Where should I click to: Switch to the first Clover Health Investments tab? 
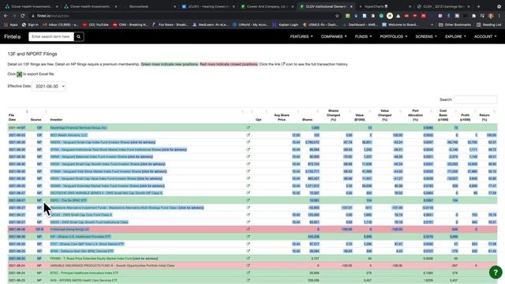click(32, 6)
